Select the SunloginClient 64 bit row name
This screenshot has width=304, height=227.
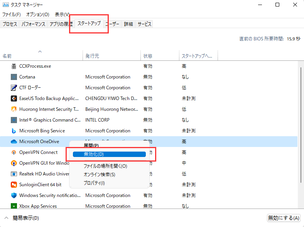tap(41, 185)
